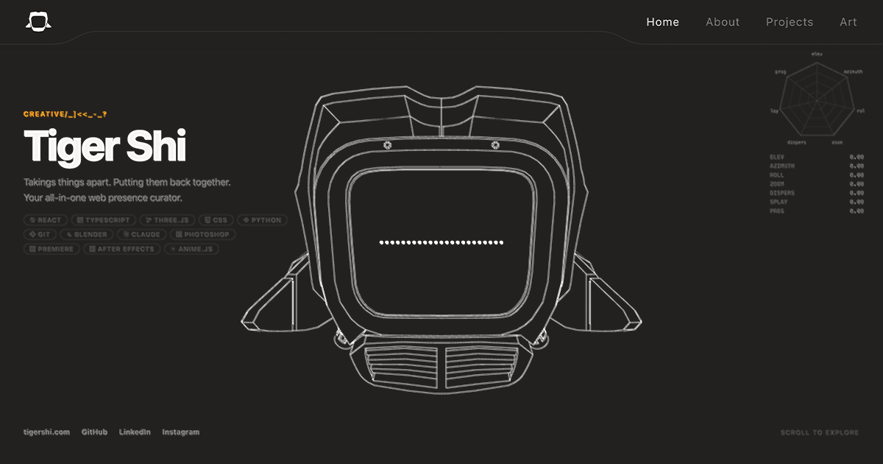This screenshot has height=464, width=883.
Task: Click the Scroll to Explore label
Action: tap(819, 432)
